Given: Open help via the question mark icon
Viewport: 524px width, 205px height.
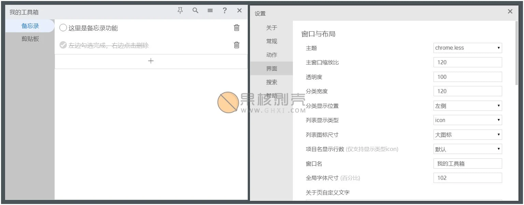Looking at the screenshot, I should click(x=225, y=11).
